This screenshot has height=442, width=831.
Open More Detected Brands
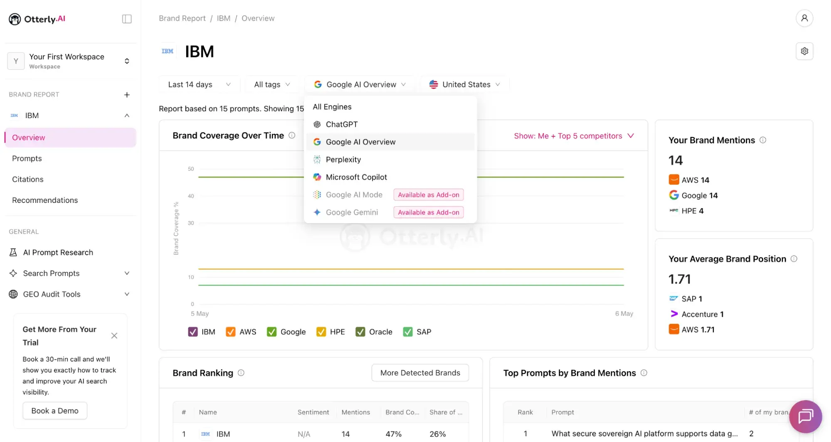pyautogui.click(x=420, y=373)
